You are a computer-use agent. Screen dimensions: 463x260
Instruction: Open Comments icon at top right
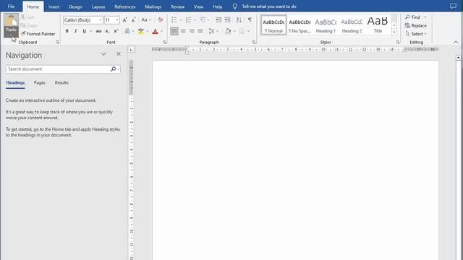pyautogui.click(x=454, y=6)
